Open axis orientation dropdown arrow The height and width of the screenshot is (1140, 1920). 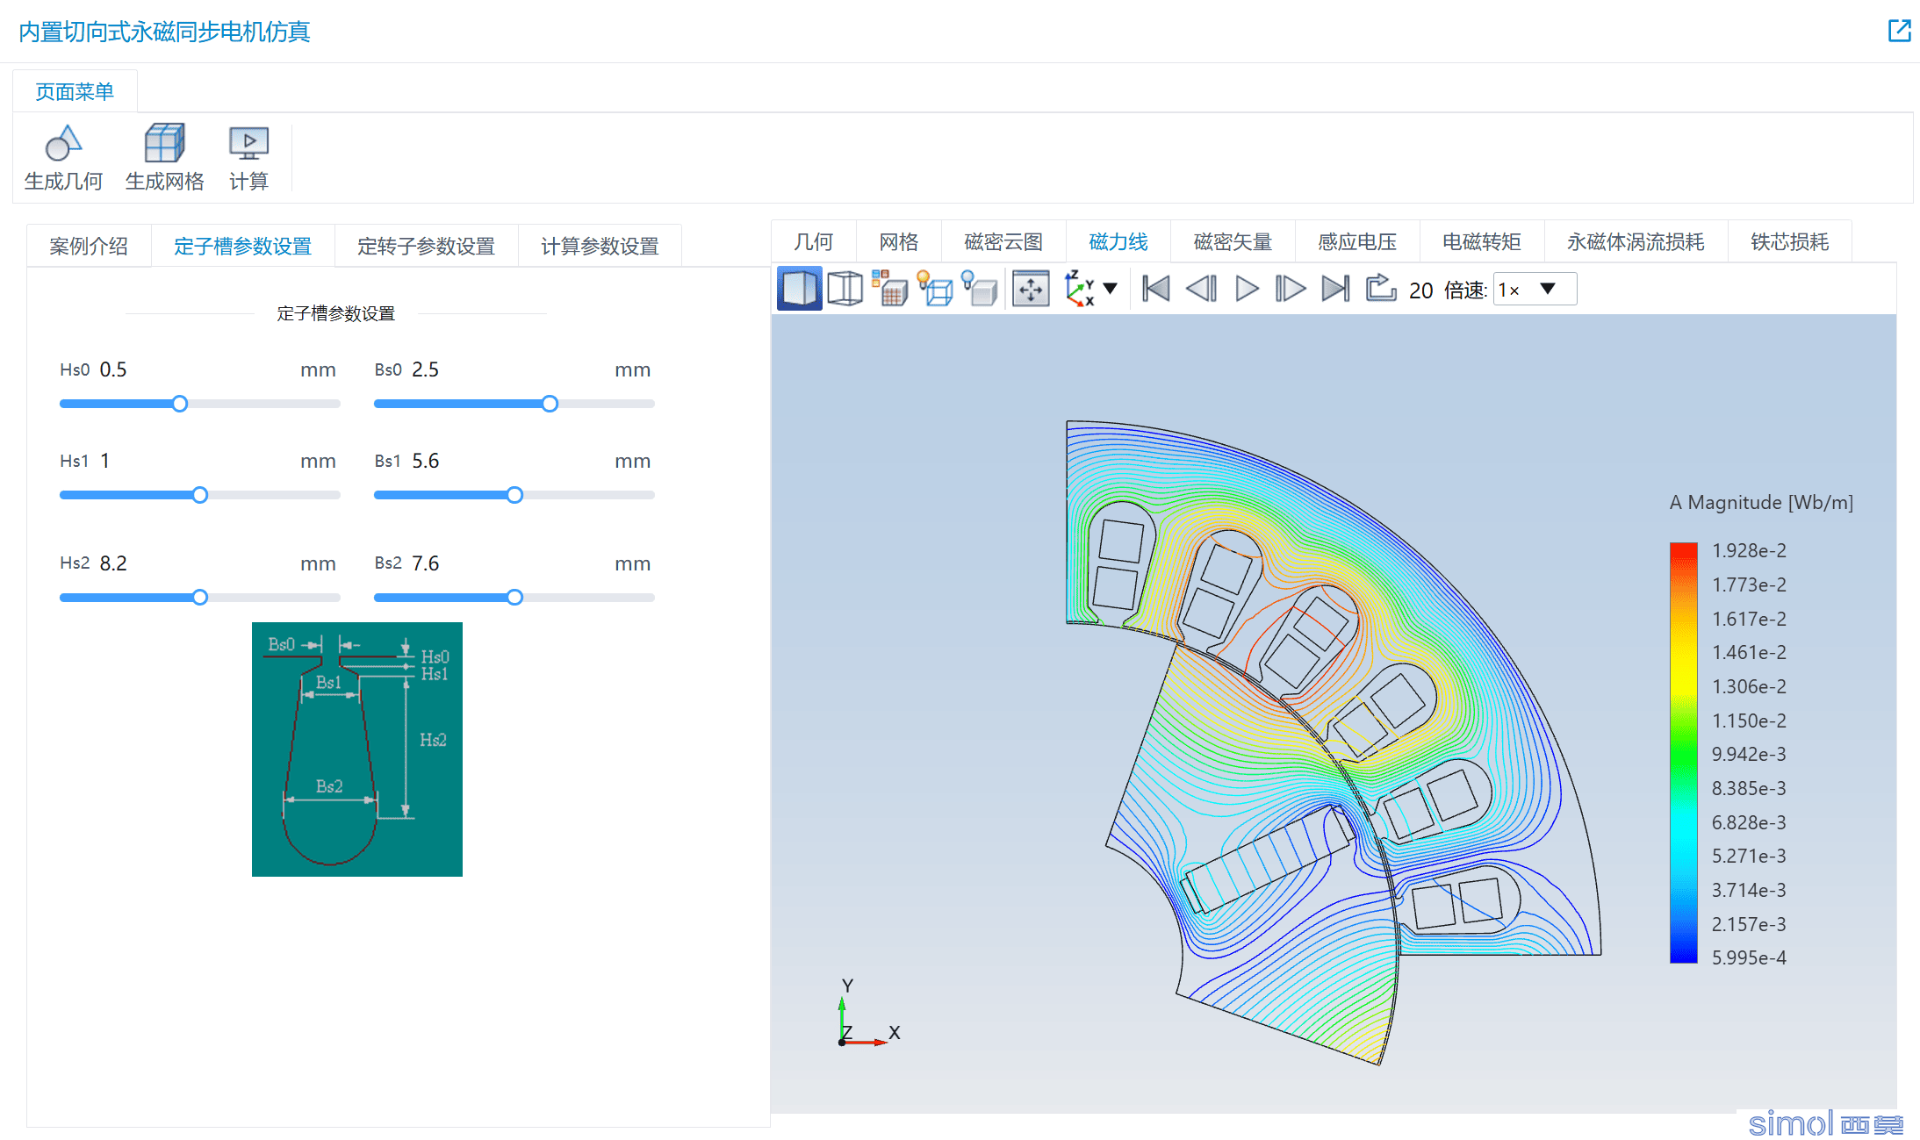click(1110, 289)
